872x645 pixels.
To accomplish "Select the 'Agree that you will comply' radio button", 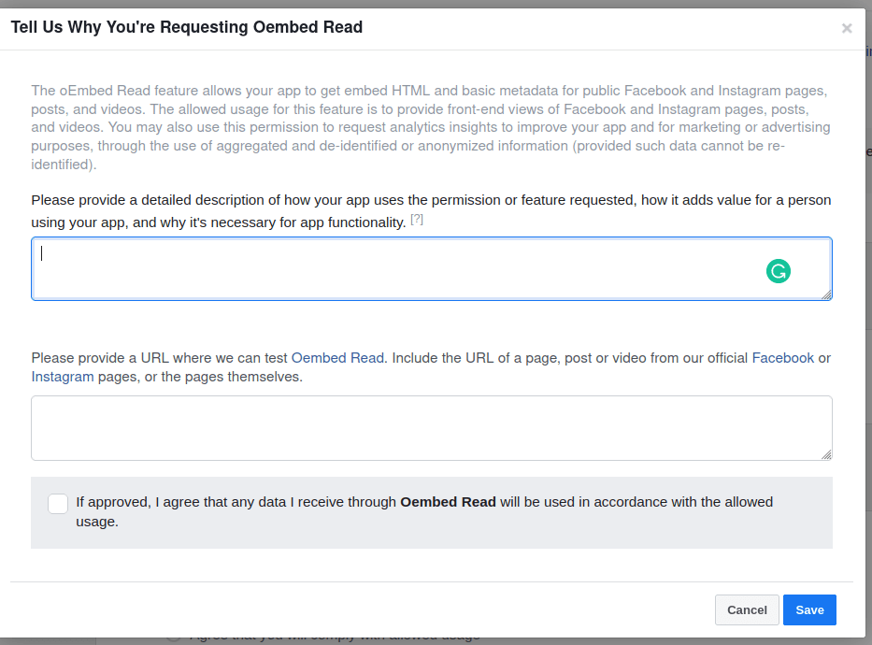I will coord(173,635).
